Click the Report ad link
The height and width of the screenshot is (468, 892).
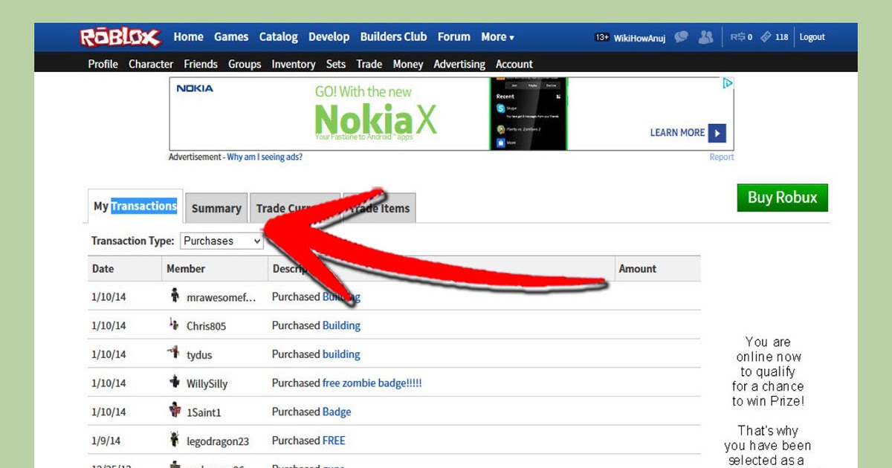tap(721, 157)
